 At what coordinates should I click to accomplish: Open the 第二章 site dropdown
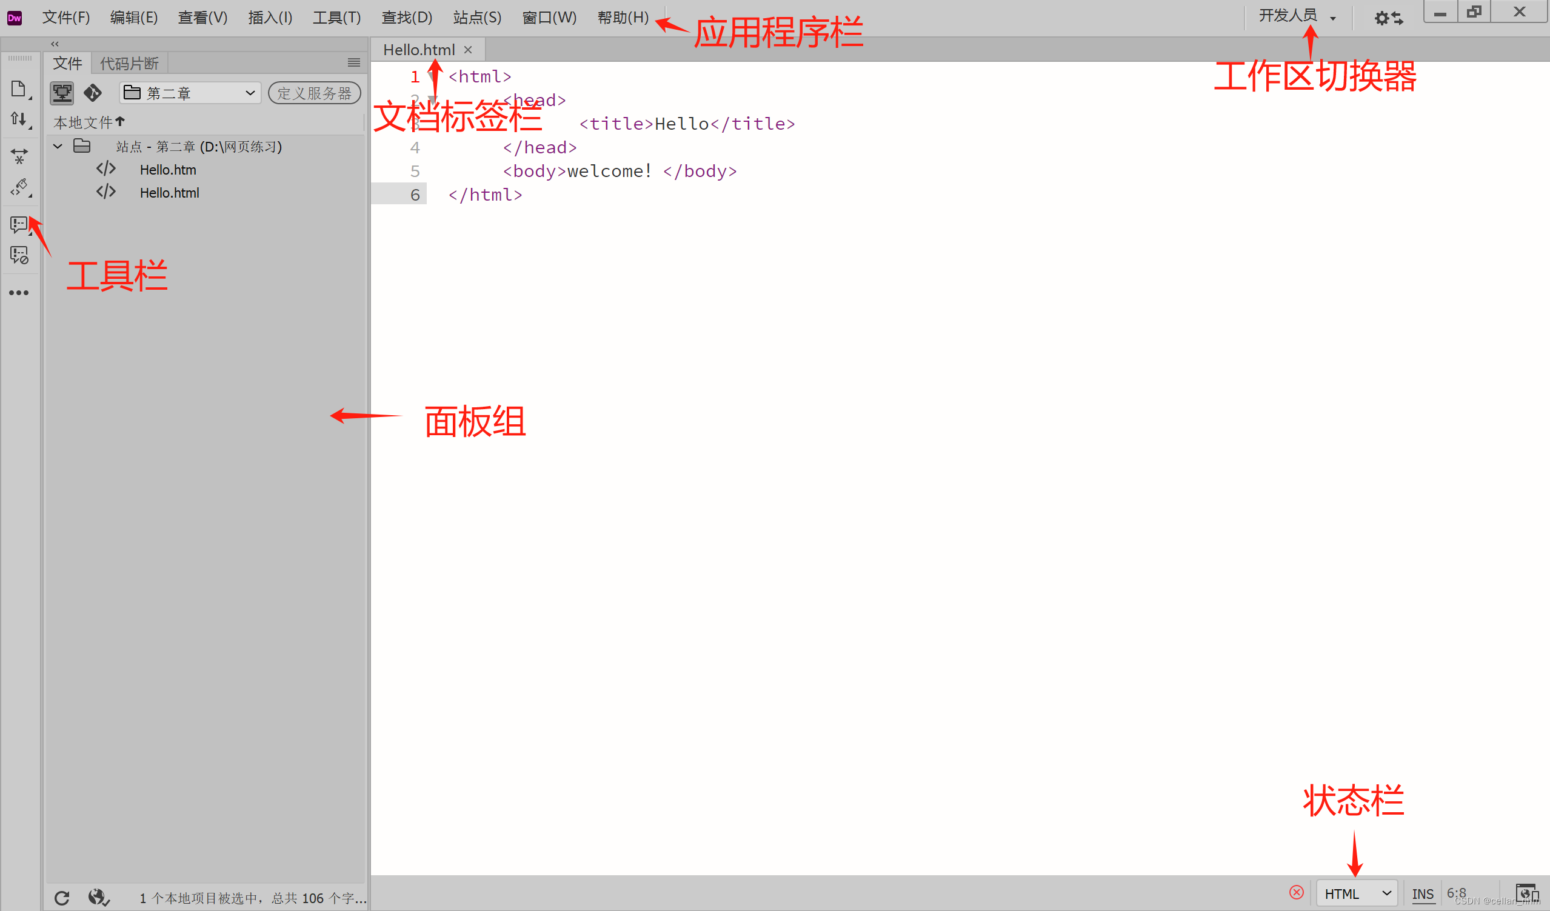(190, 93)
